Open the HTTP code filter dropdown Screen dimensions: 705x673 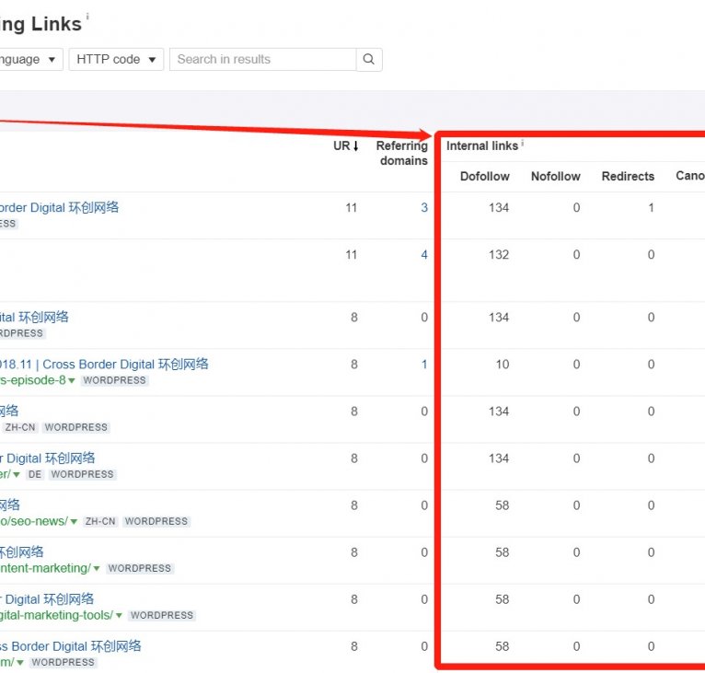pyautogui.click(x=116, y=59)
